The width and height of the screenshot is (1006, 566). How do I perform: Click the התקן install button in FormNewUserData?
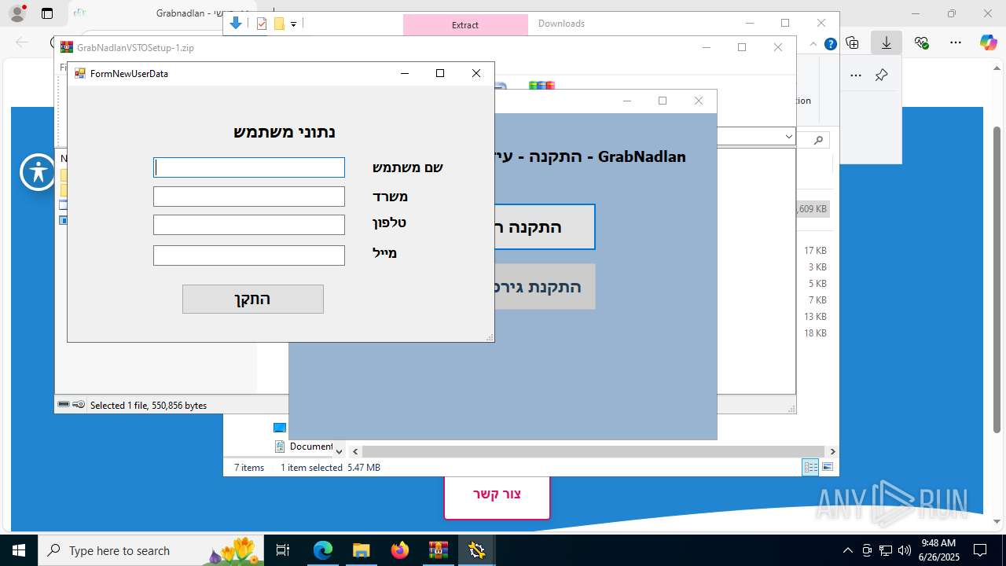click(253, 299)
